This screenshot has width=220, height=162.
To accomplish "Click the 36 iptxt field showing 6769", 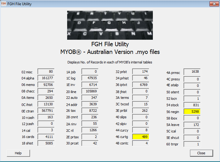I will pos(140,85).
